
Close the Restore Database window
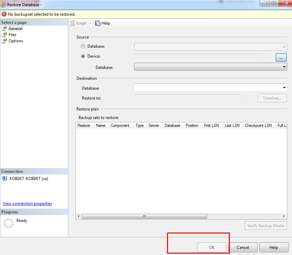tap(286, 3)
